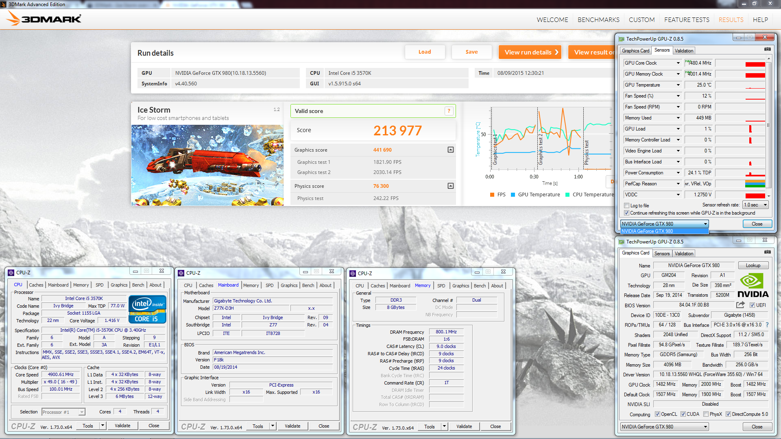Click GPU-Z Sensors window title bar icon

click(x=621, y=39)
